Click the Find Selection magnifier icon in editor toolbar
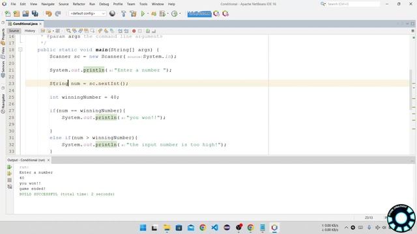 pyautogui.click(x=68, y=31)
